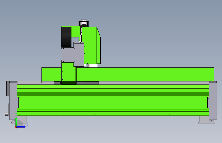Pick the small cylindrical shaft on left side

point(7,114)
